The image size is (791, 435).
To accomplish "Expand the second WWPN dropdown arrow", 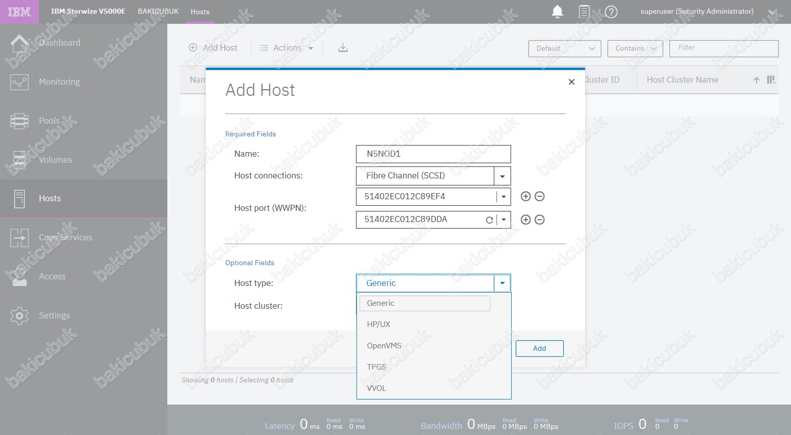I will coord(504,220).
